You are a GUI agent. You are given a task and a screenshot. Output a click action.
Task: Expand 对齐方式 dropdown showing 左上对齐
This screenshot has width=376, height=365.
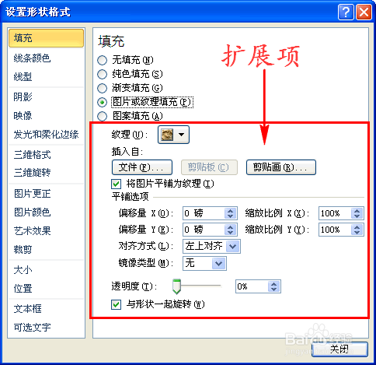(x=211, y=246)
